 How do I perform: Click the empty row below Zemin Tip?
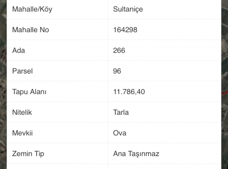point(114,166)
